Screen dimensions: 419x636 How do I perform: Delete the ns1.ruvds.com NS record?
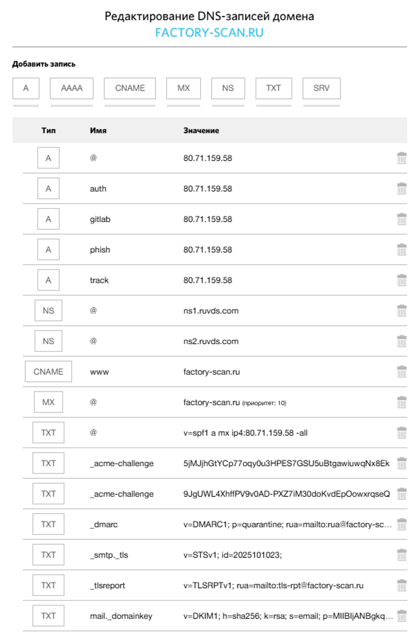pos(401,311)
